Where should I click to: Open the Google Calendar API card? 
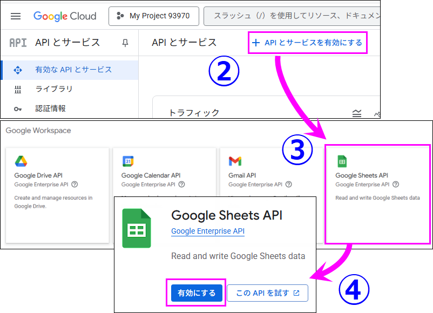point(165,172)
